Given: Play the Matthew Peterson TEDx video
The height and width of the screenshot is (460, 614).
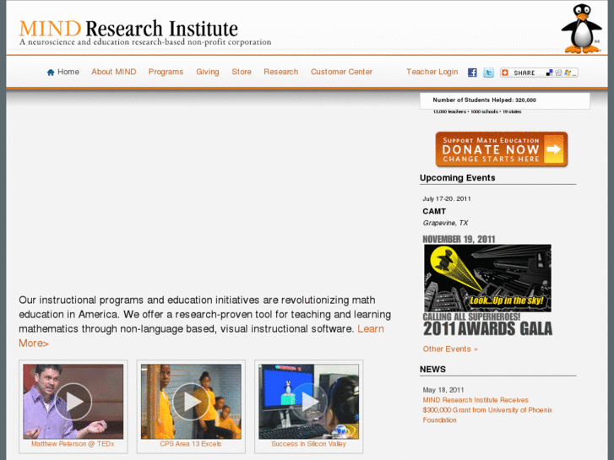Looking at the screenshot, I should point(73,401).
